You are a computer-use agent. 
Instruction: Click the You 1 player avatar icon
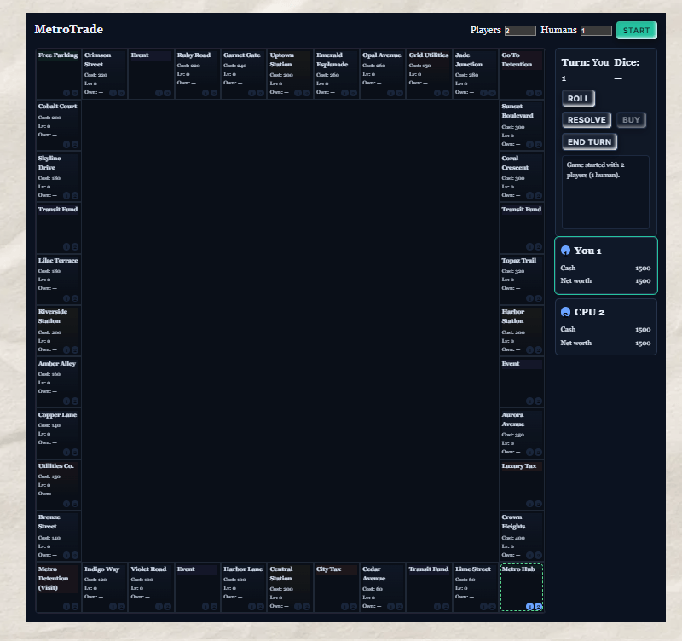565,250
